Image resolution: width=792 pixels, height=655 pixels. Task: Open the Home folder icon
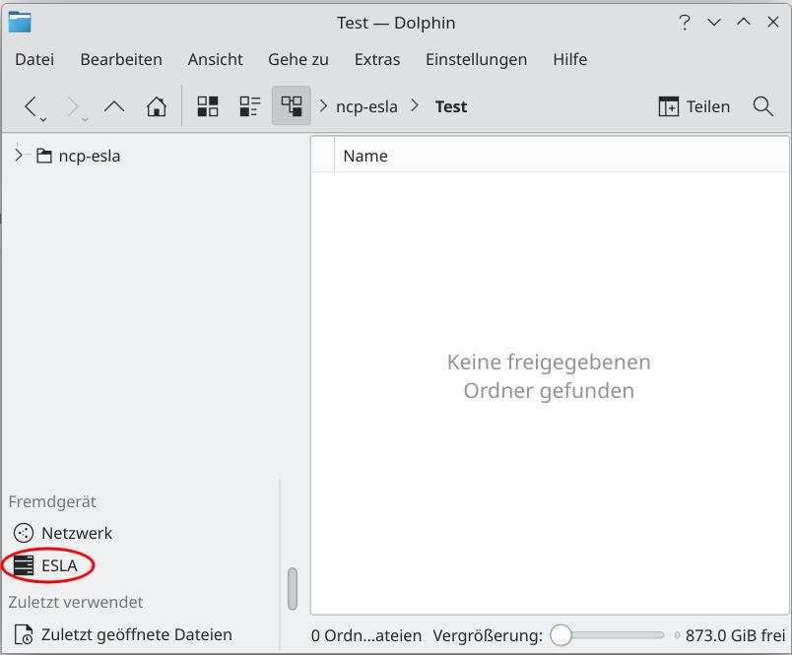point(157,106)
